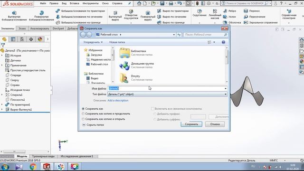Open the Файл menu

click(x=43, y=3)
